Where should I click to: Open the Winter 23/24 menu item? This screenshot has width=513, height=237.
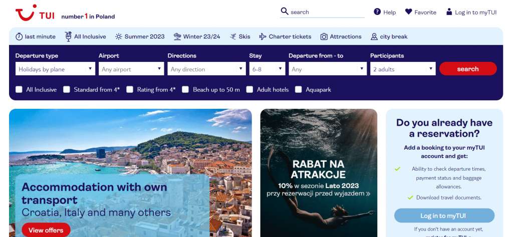point(197,36)
